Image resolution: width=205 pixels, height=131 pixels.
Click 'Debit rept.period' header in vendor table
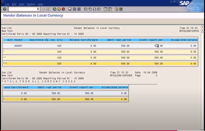click(119, 40)
